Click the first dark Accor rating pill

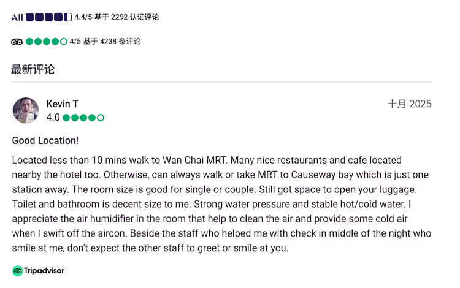(x=29, y=17)
